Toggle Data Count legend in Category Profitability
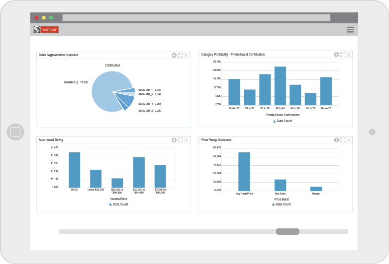 (x=283, y=121)
